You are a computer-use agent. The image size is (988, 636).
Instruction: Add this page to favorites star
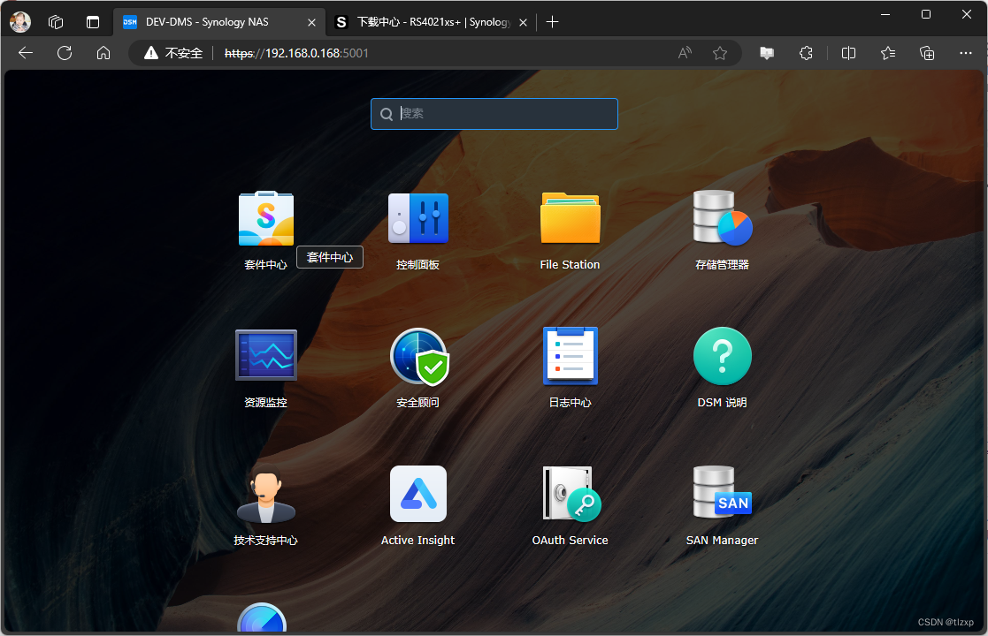click(x=720, y=53)
